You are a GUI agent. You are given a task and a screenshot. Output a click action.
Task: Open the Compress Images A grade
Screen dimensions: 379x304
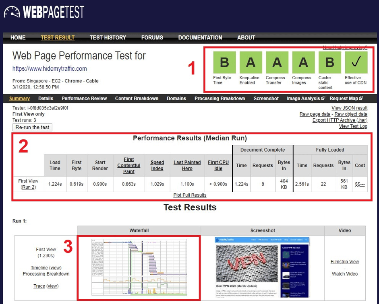click(304, 62)
